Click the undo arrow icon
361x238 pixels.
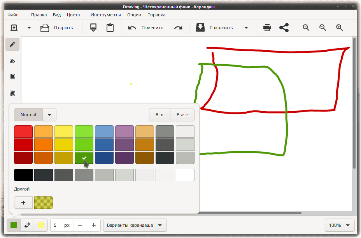click(132, 28)
